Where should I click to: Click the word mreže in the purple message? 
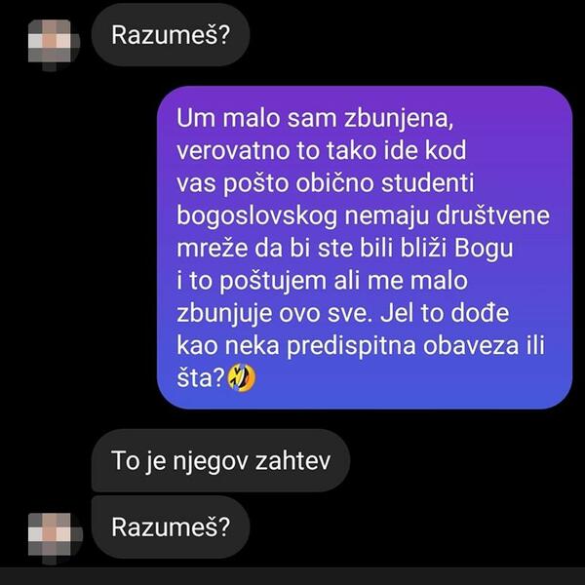212,249
